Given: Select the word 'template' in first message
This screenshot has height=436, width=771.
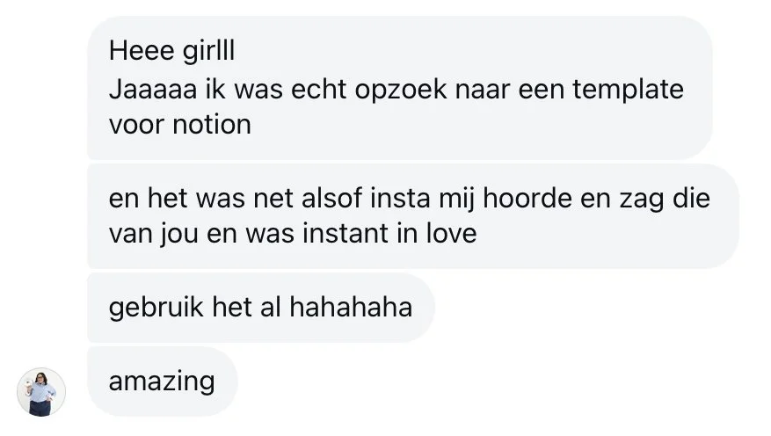Looking at the screenshot, I should (x=628, y=91).
